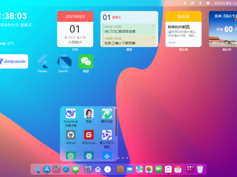The image size is (237, 177).
Task: Select the 10:00-10:30 和张工确认下期预算 entry
Action: 129,41
